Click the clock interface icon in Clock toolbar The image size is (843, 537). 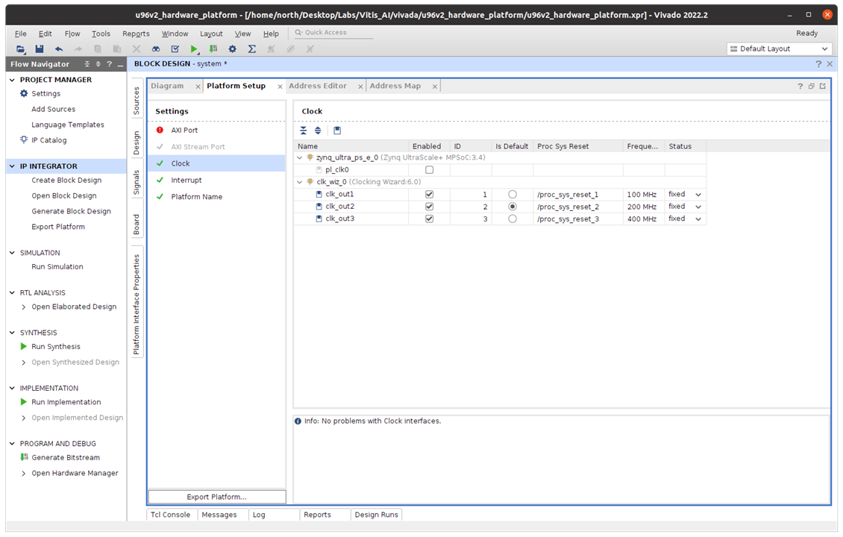pyautogui.click(x=337, y=131)
